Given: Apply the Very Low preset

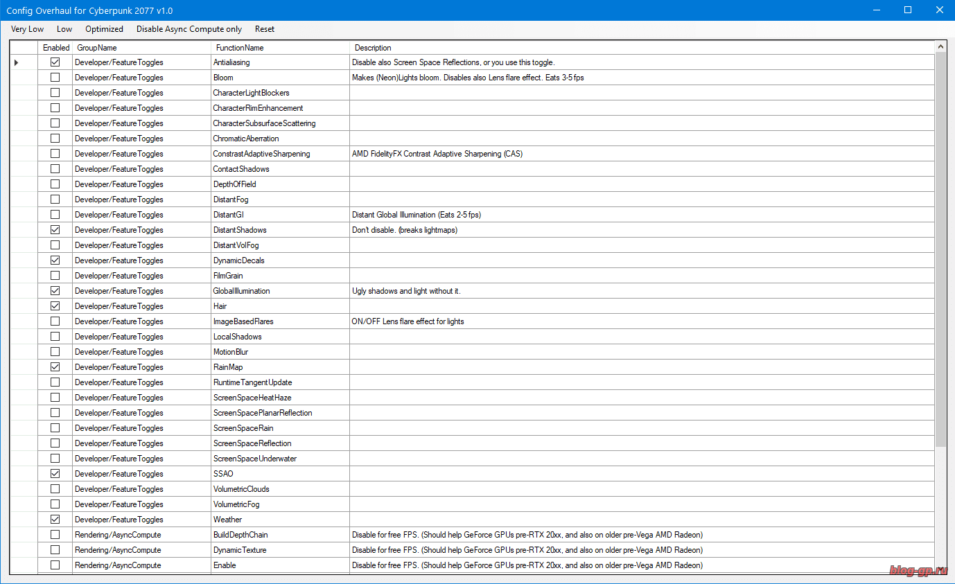Looking at the screenshot, I should tap(28, 29).
